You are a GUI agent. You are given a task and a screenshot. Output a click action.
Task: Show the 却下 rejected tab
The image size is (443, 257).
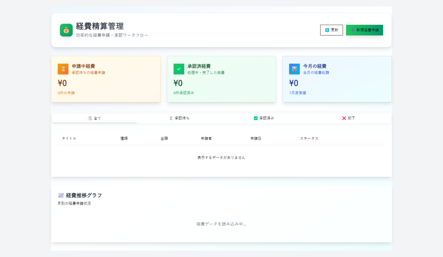click(x=349, y=119)
